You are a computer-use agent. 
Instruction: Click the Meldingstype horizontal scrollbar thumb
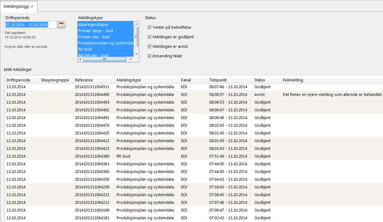[x=105, y=59]
